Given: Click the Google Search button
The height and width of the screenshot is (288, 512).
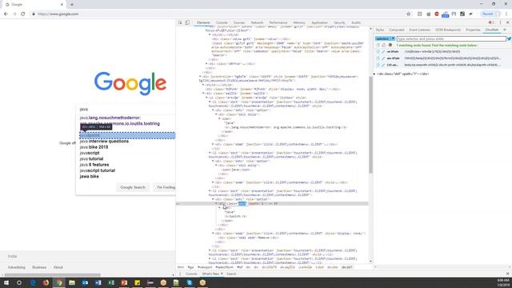Looking at the screenshot, I should (133, 187).
